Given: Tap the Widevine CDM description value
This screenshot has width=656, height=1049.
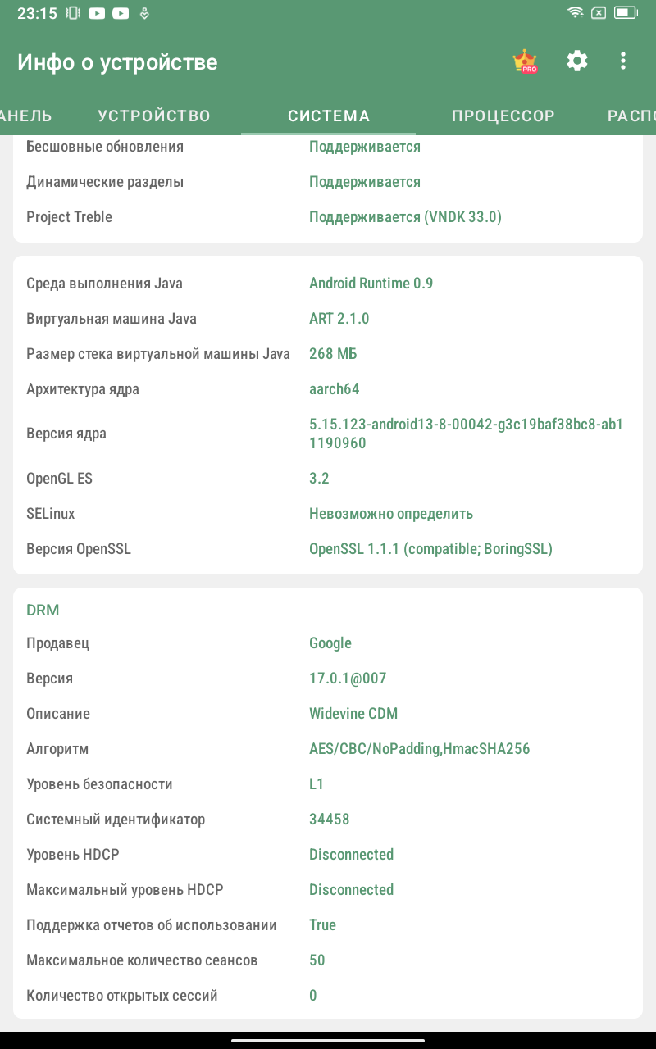Looking at the screenshot, I should pyautogui.click(x=353, y=714).
